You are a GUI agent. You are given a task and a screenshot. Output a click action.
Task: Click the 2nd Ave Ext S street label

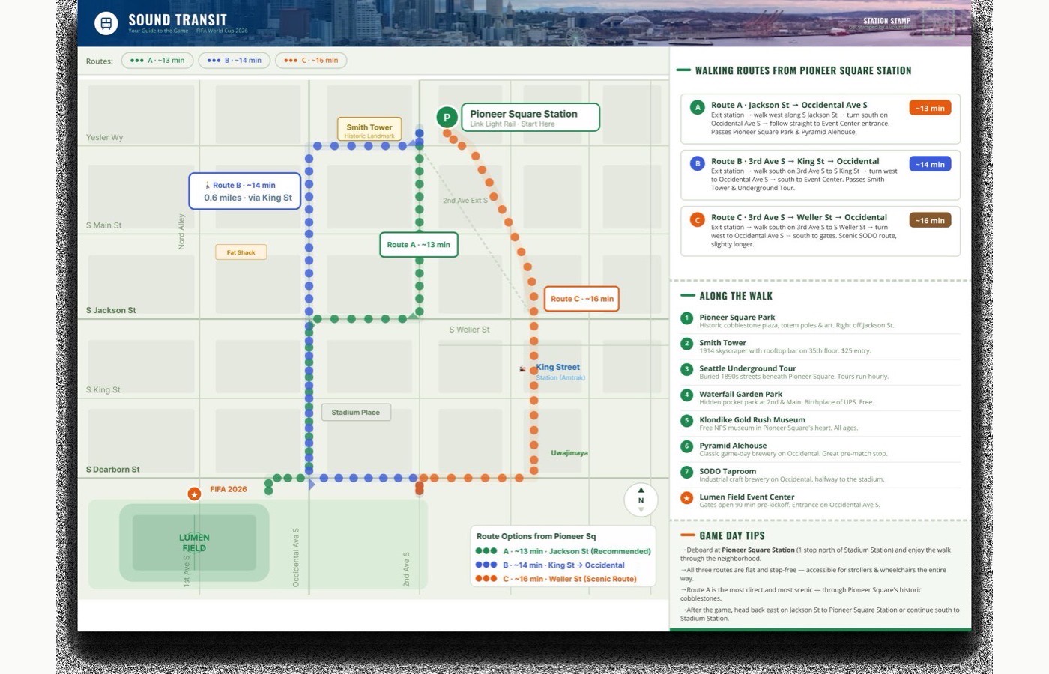(465, 201)
